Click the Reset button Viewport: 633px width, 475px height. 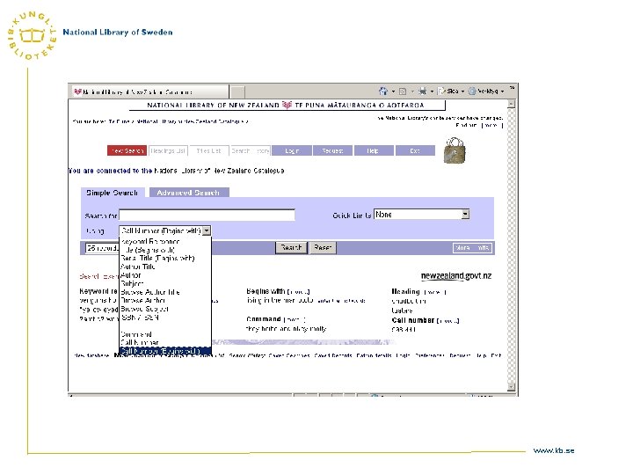coord(323,247)
